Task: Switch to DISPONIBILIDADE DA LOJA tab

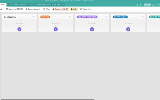Action: pyautogui.click(x=20, y=4)
